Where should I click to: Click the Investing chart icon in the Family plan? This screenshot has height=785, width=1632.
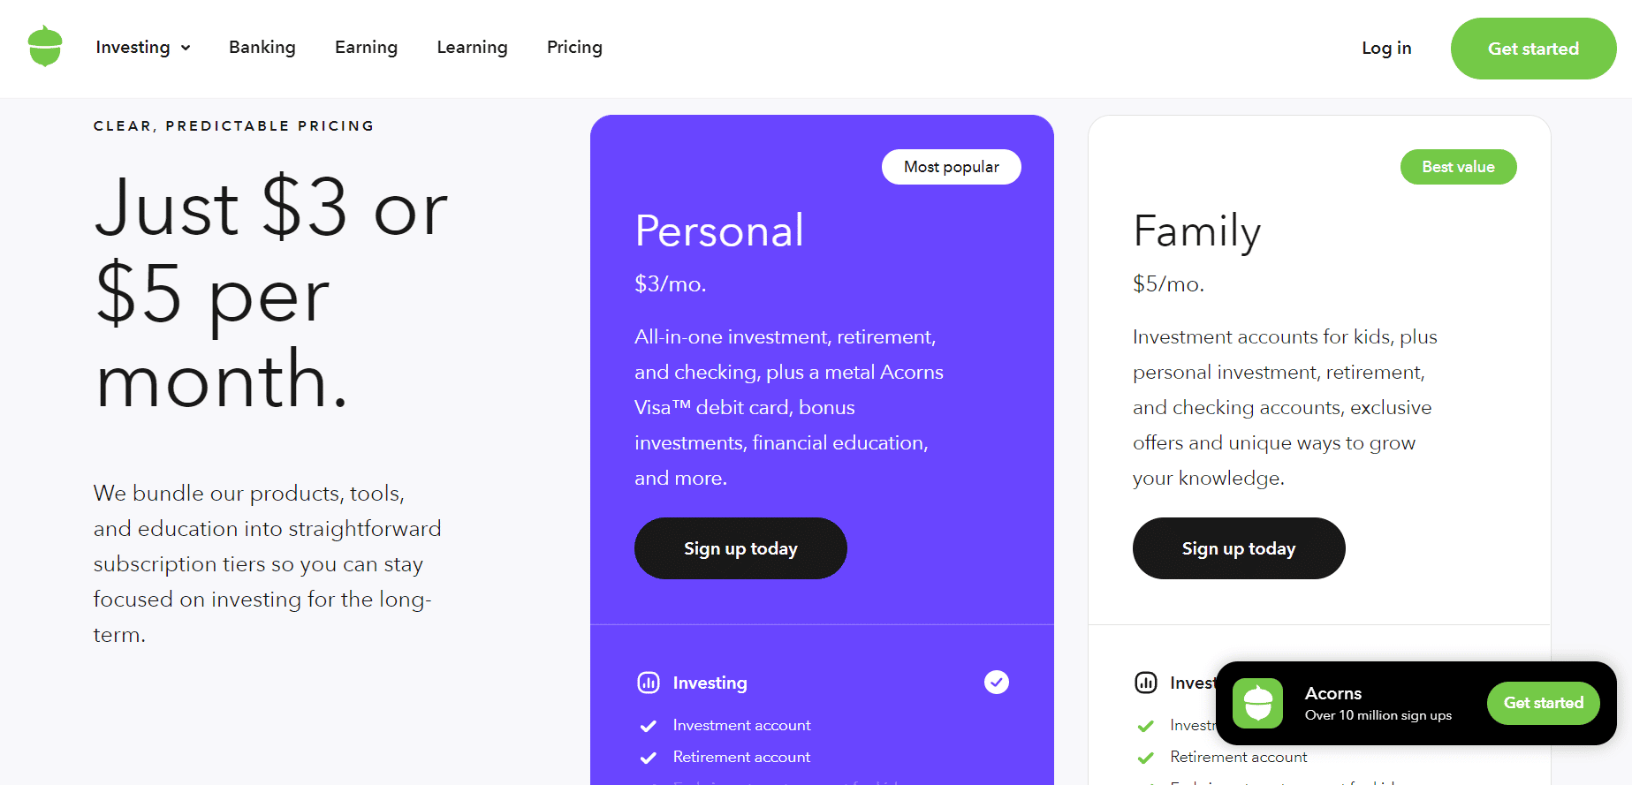(1146, 683)
